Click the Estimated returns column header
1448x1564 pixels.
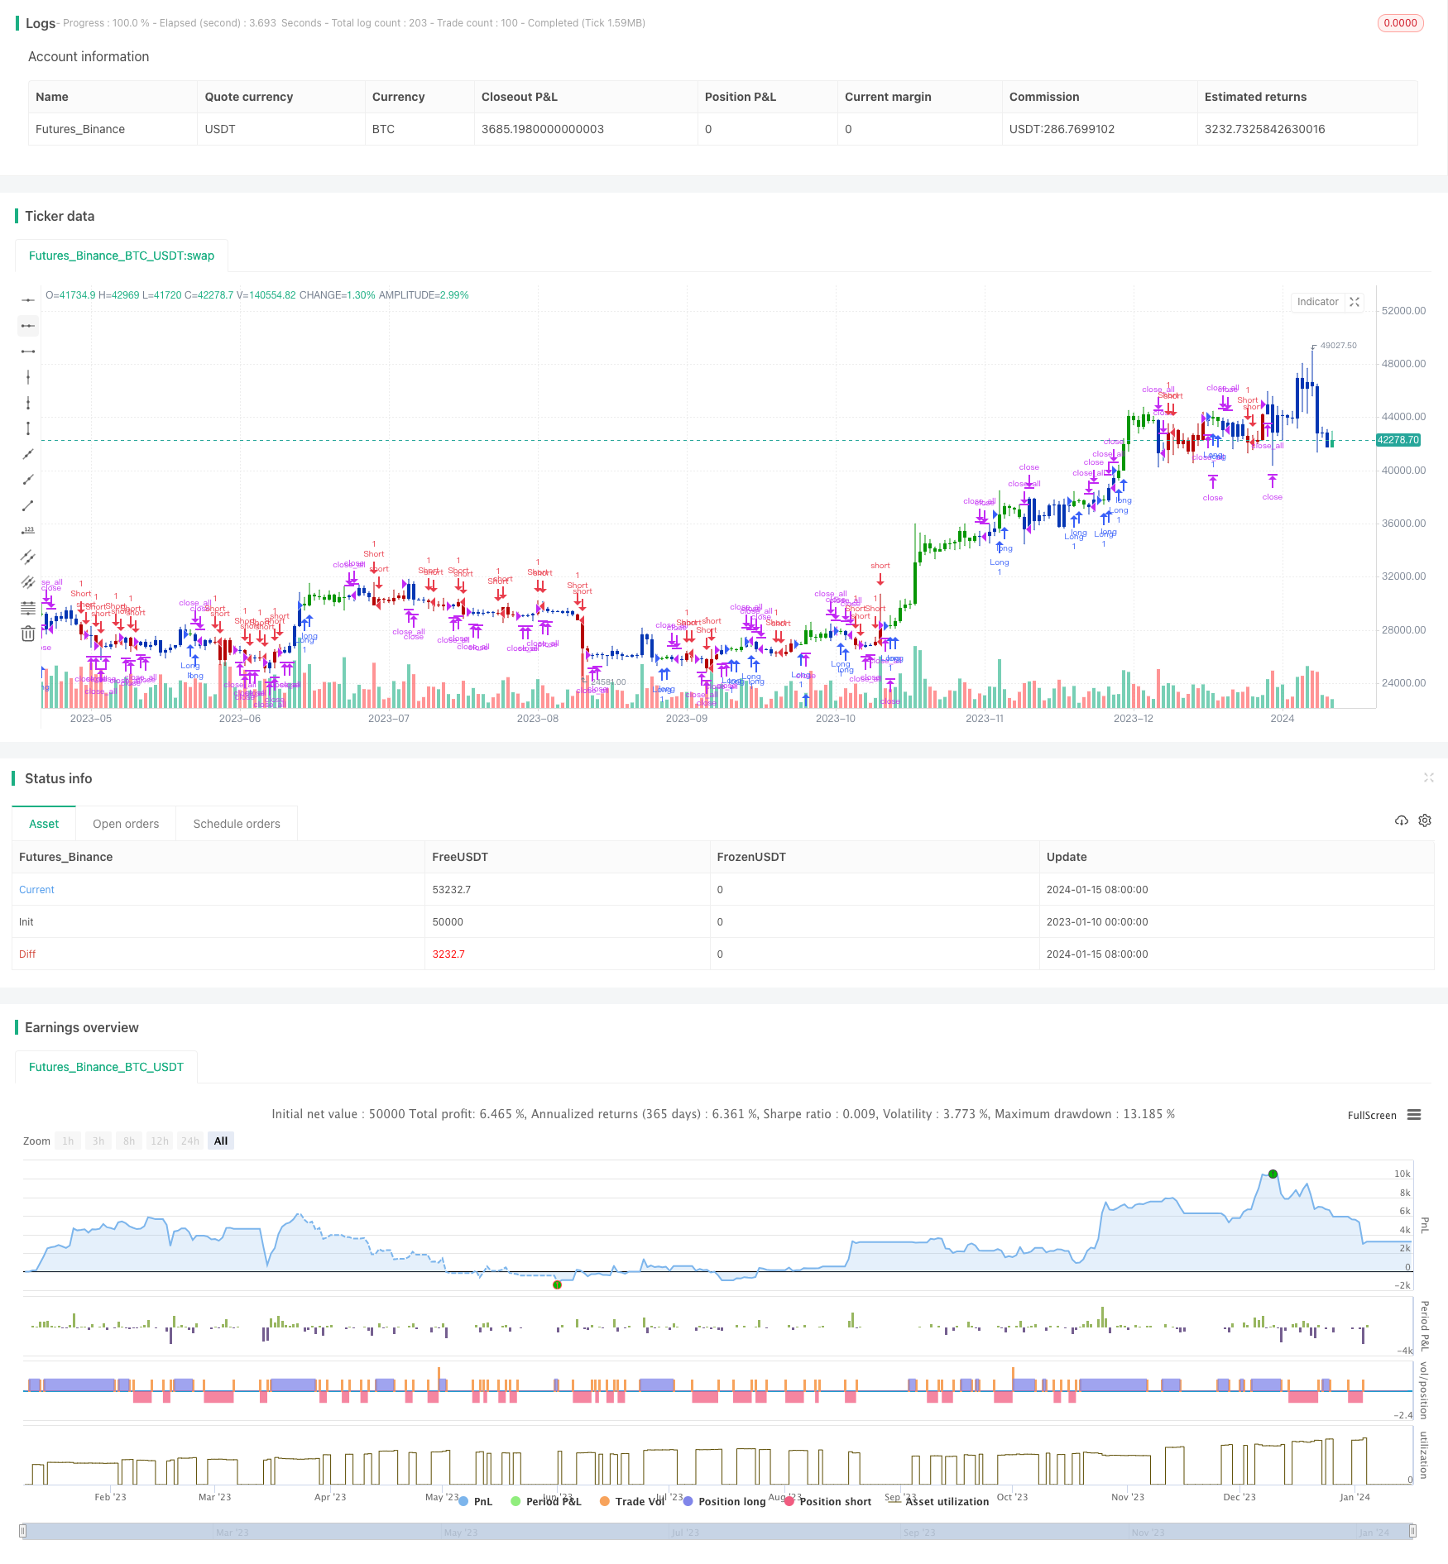pyautogui.click(x=1255, y=97)
